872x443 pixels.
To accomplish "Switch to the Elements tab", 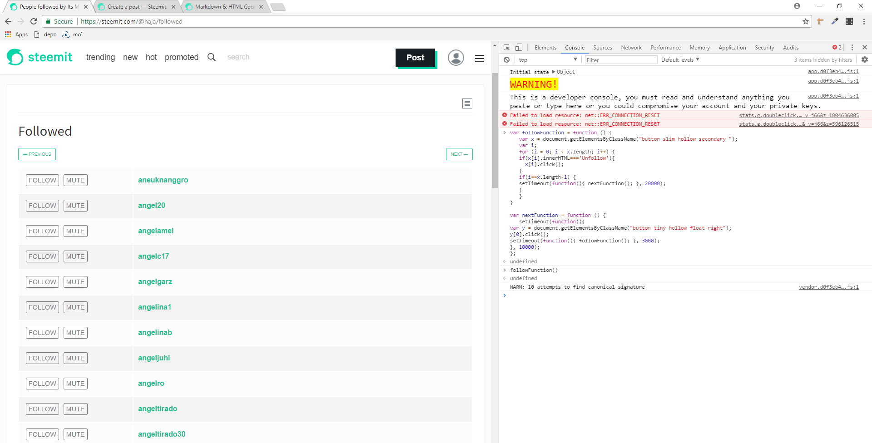I will (545, 48).
